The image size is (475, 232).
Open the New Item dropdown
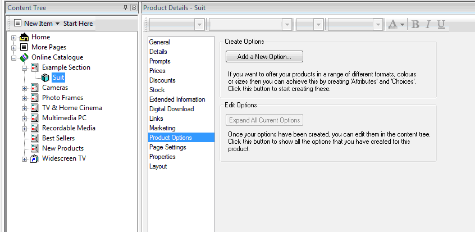coord(57,24)
